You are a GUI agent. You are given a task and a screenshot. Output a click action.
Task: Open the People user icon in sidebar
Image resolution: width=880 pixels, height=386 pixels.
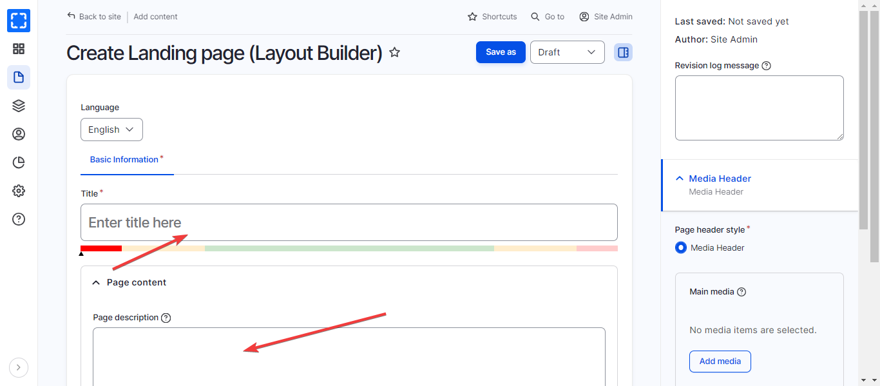[19, 134]
